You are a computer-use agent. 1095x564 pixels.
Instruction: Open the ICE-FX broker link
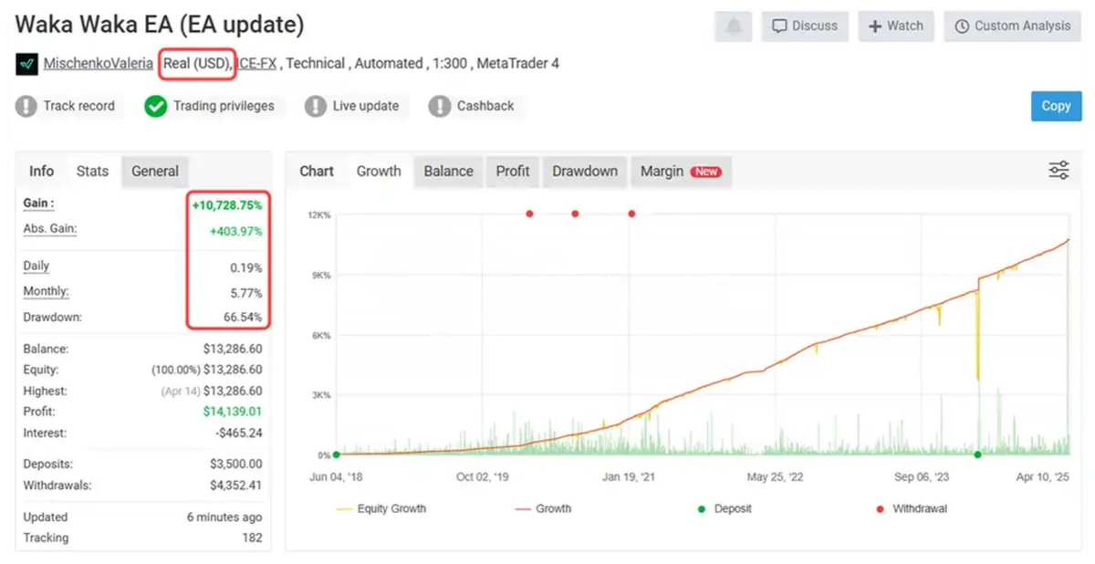pyautogui.click(x=256, y=64)
